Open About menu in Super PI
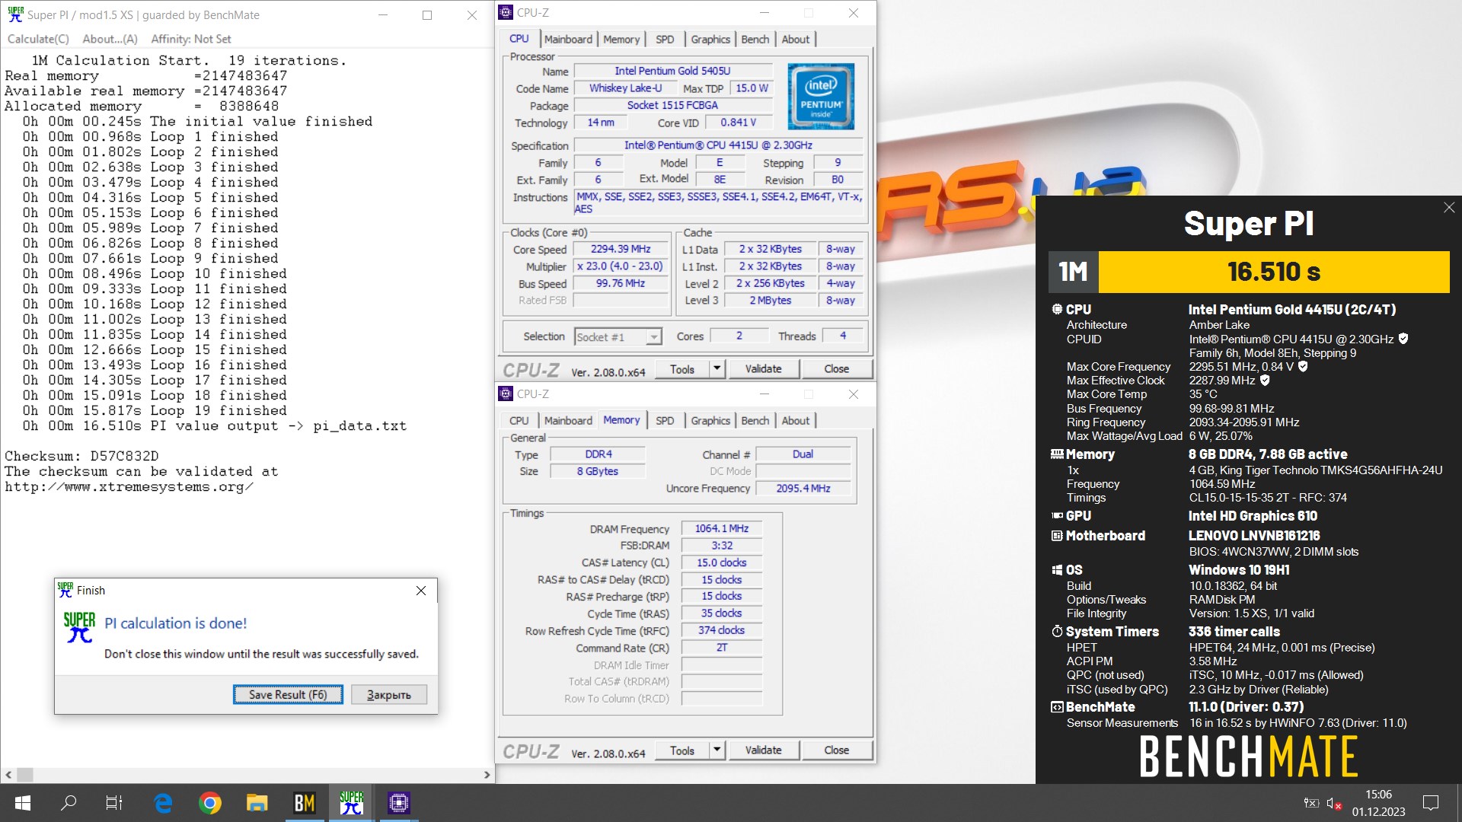Image resolution: width=1462 pixels, height=822 pixels. pos(110,39)
